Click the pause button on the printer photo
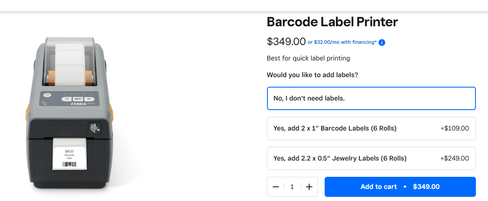Image resolution: width=488 pixels, height=201 pixels. (67, 99)
